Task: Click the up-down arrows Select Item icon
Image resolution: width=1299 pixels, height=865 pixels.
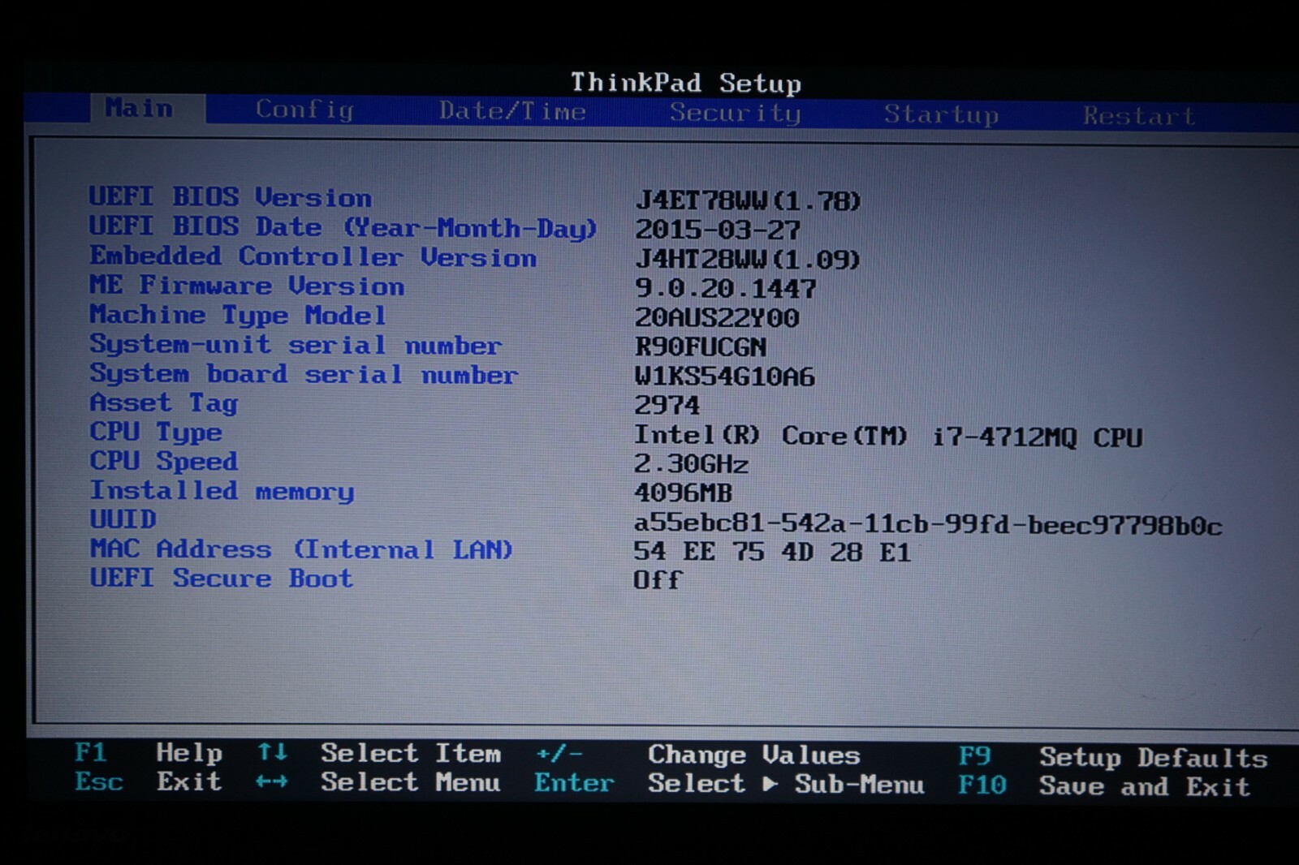Action: click(x=272, y=752)
